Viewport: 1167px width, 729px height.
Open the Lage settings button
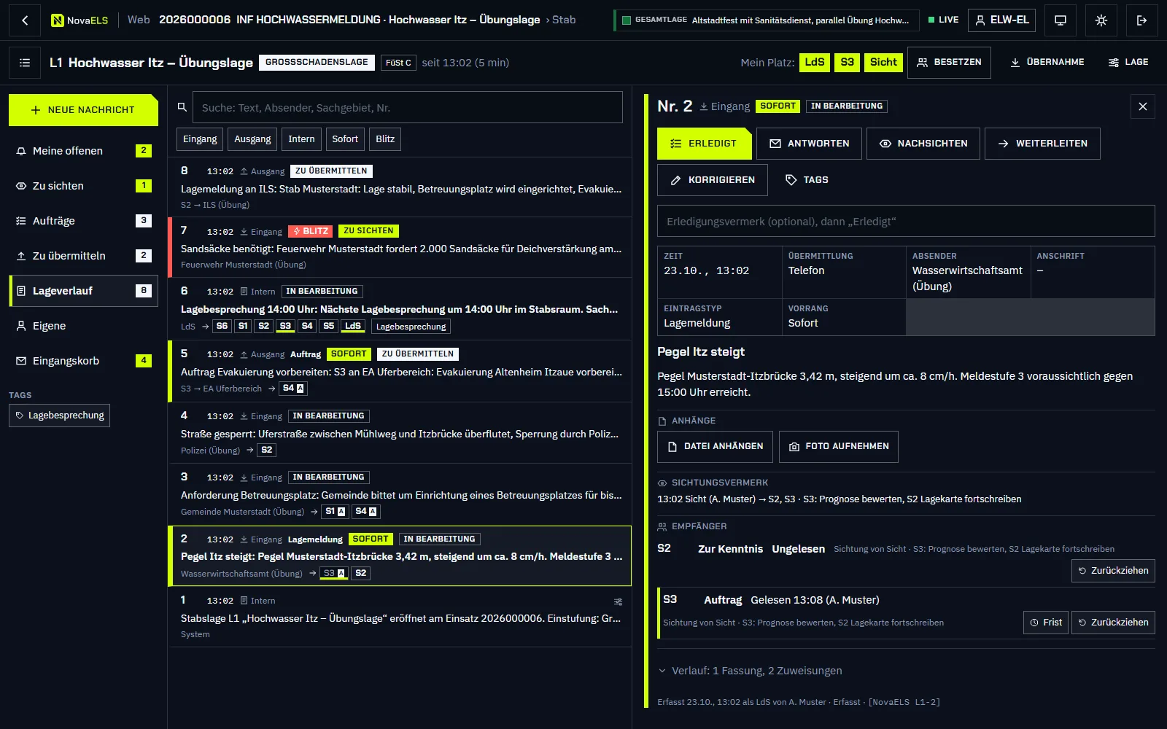(x=1128, y=63)
